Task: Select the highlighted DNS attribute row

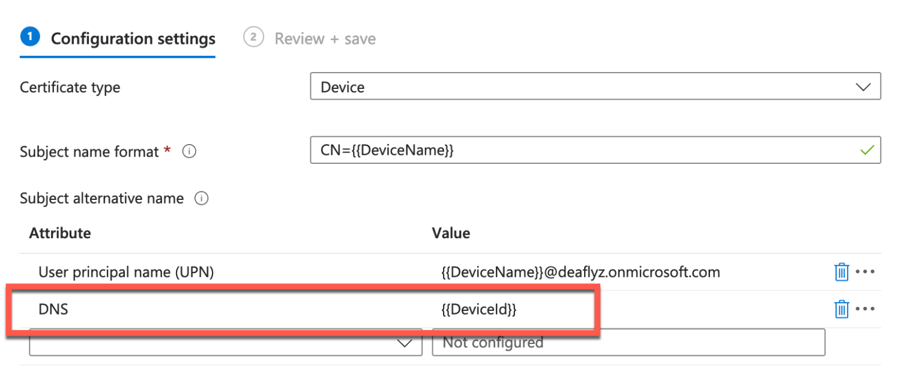Action: 240,309
